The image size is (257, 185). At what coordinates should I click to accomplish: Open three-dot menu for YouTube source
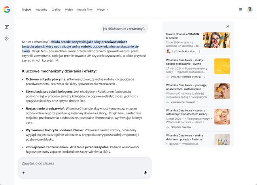point(200,51)
